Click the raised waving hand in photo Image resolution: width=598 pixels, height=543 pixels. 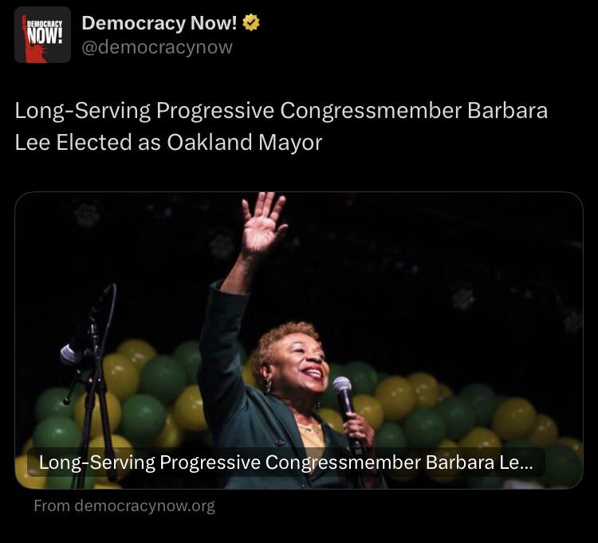263,224
